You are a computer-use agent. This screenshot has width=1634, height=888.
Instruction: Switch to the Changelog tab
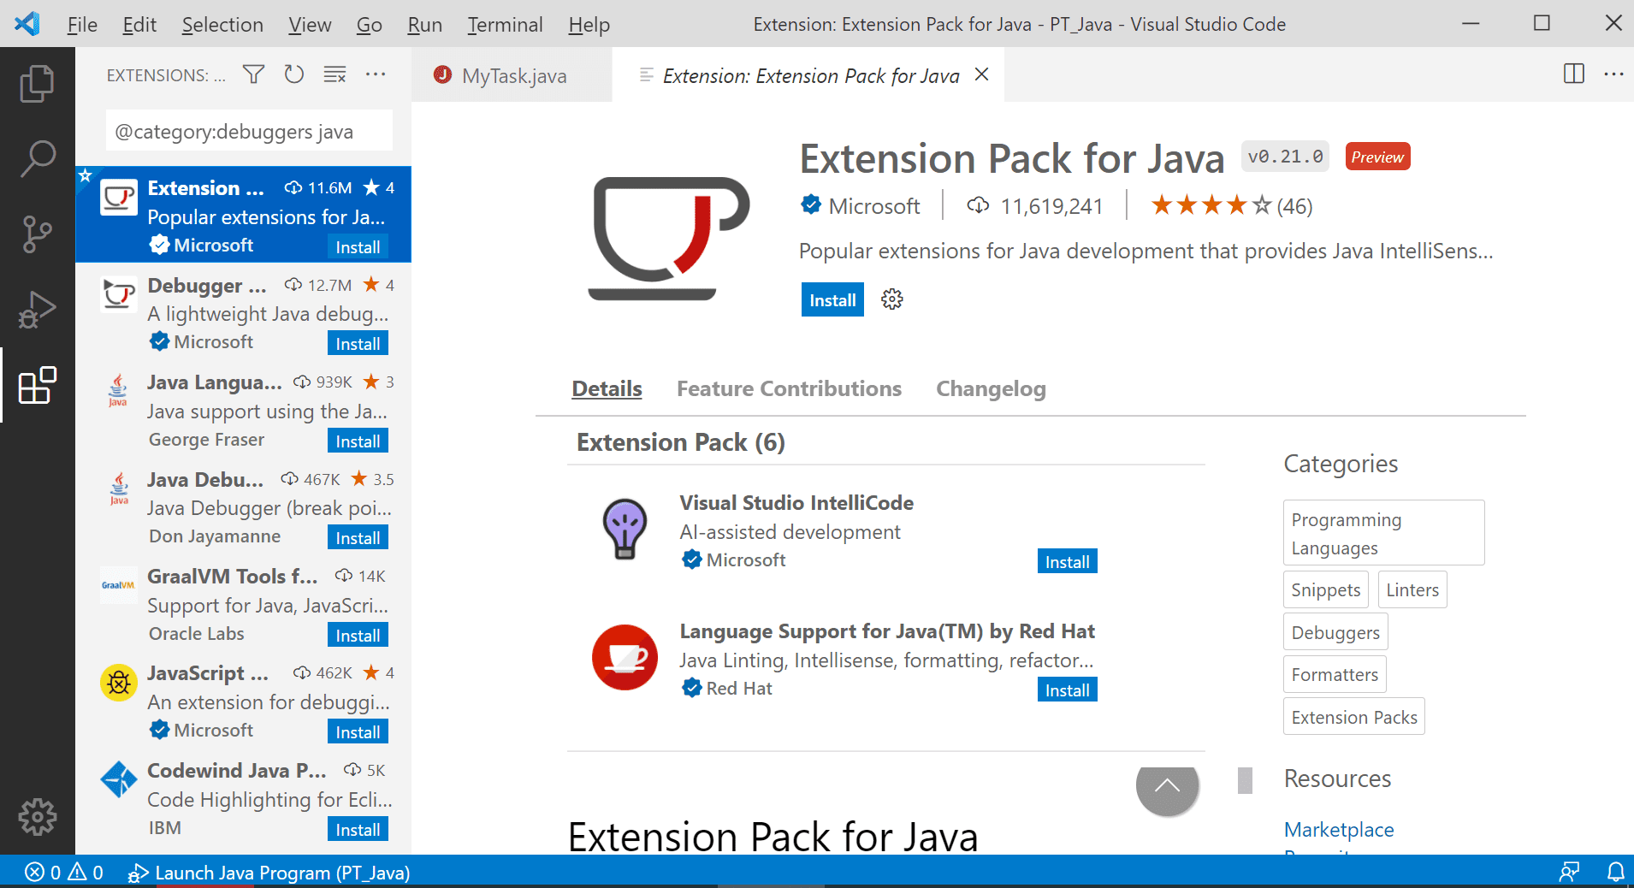click(991, 388)
